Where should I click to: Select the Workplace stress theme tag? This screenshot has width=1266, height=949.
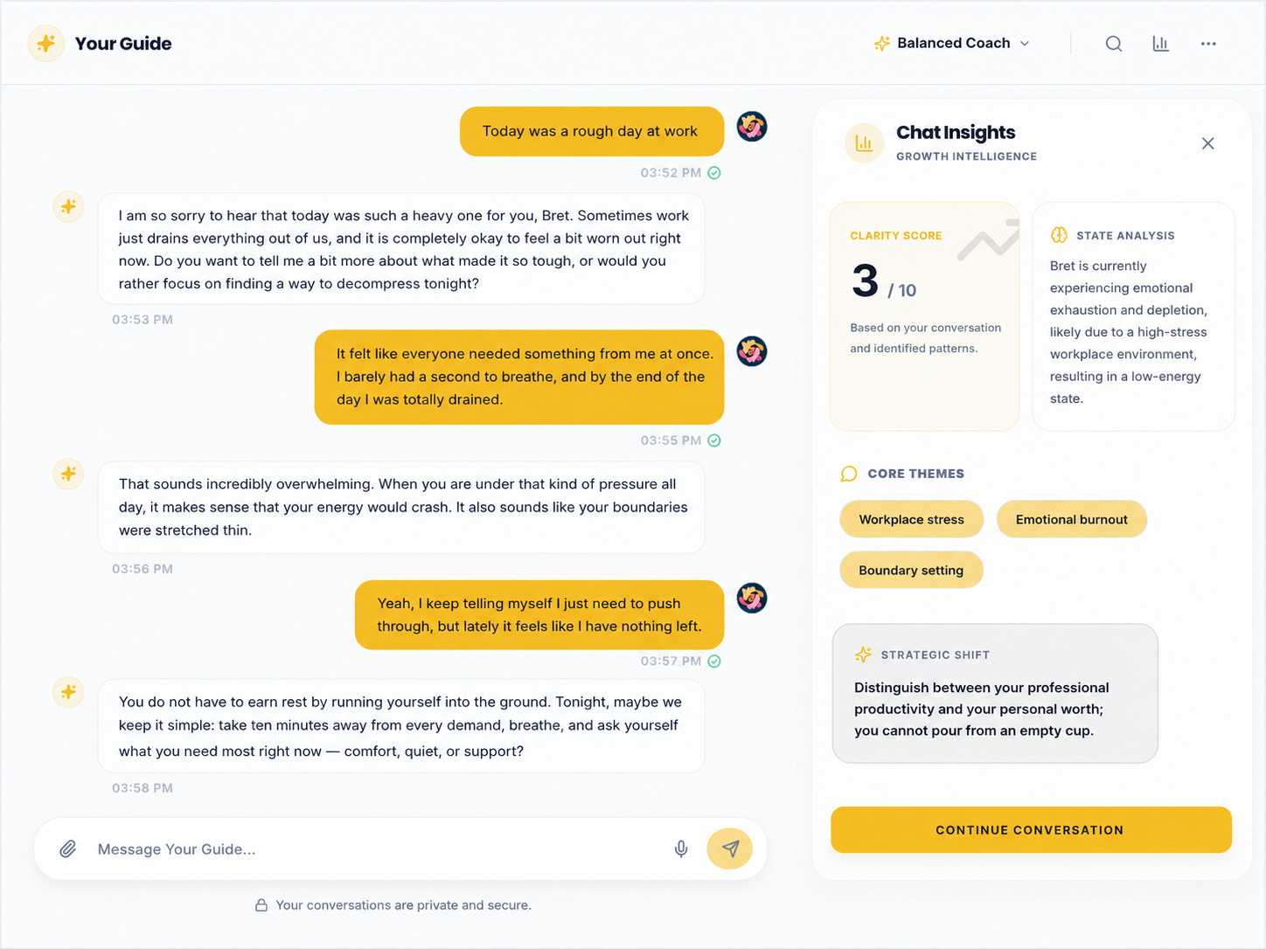pyautogui.click(x=911, y=519)
